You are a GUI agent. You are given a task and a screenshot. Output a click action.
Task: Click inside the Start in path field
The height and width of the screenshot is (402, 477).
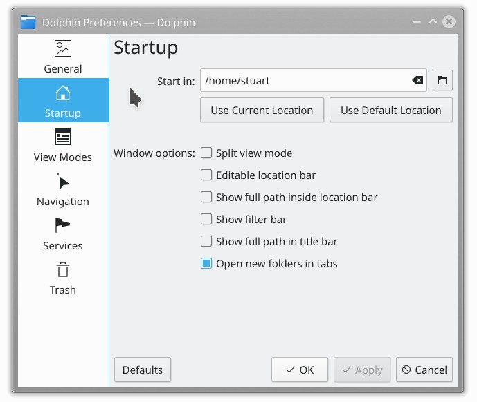click(x=305, y=81)
